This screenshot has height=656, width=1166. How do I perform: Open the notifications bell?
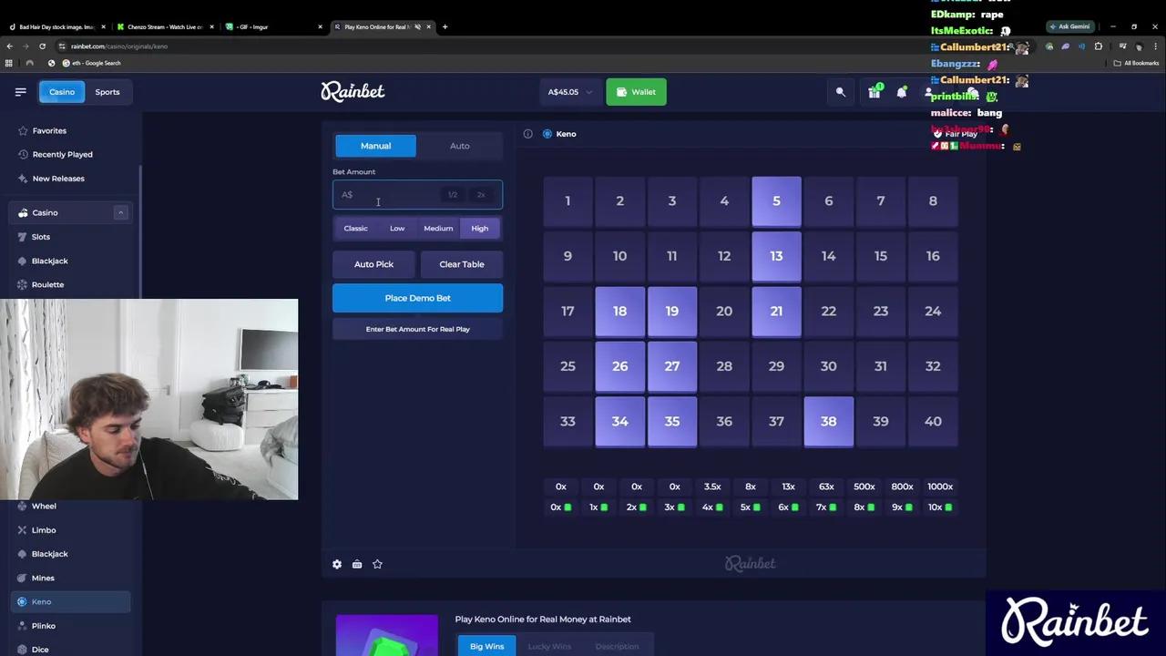pyautogui.click(x=902, y=92)
